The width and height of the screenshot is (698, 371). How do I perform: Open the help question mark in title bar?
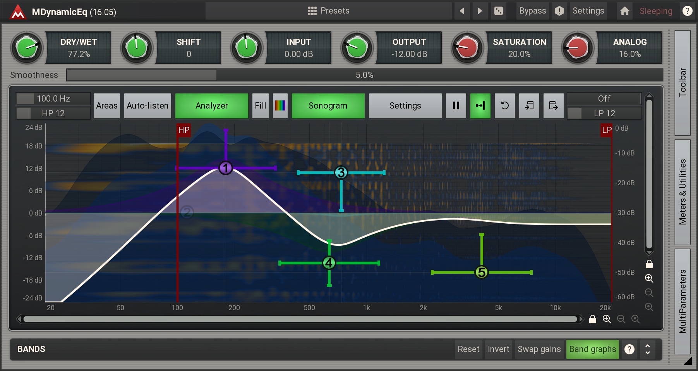pos(687,11)
